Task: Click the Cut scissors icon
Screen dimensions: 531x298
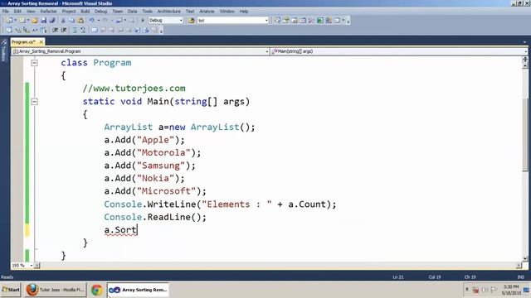Action: coord(63,21)
